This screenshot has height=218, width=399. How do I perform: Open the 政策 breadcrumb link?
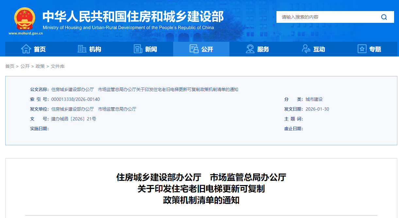40,66
